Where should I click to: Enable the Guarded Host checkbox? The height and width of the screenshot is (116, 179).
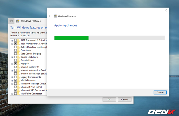[16, 60]
